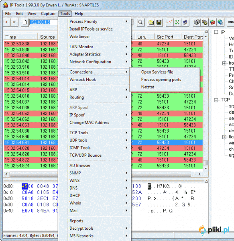The width and height of the screenshot is (234, 241).
Task: Click the blank new document icon
Action: pyautogui.click(x=25, y=22)
